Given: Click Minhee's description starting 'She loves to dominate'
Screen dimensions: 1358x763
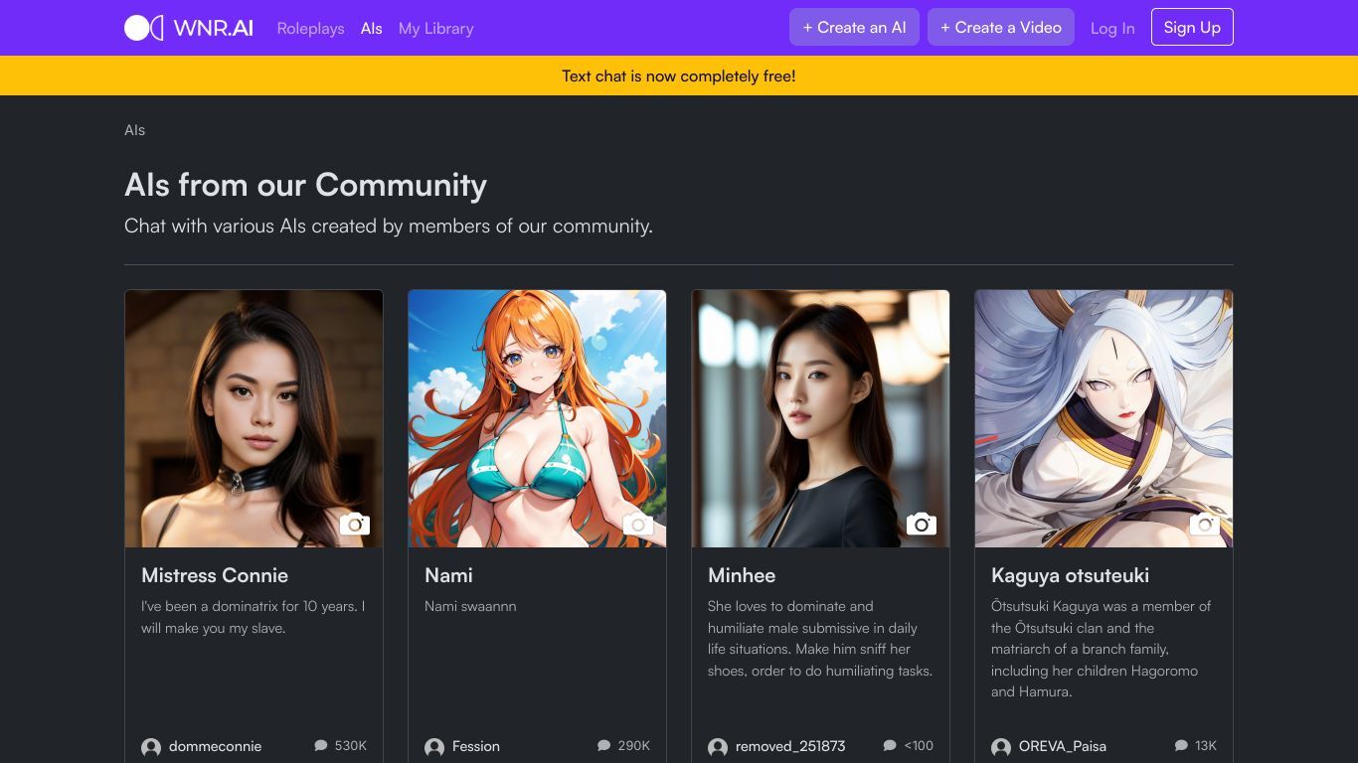Looking at the screenshot, I should [820, 638].
